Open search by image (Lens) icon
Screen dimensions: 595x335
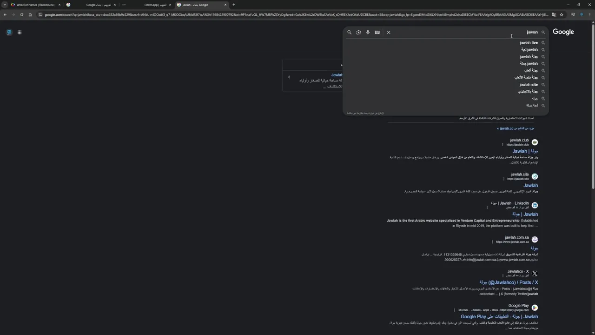tap(358, 32)
